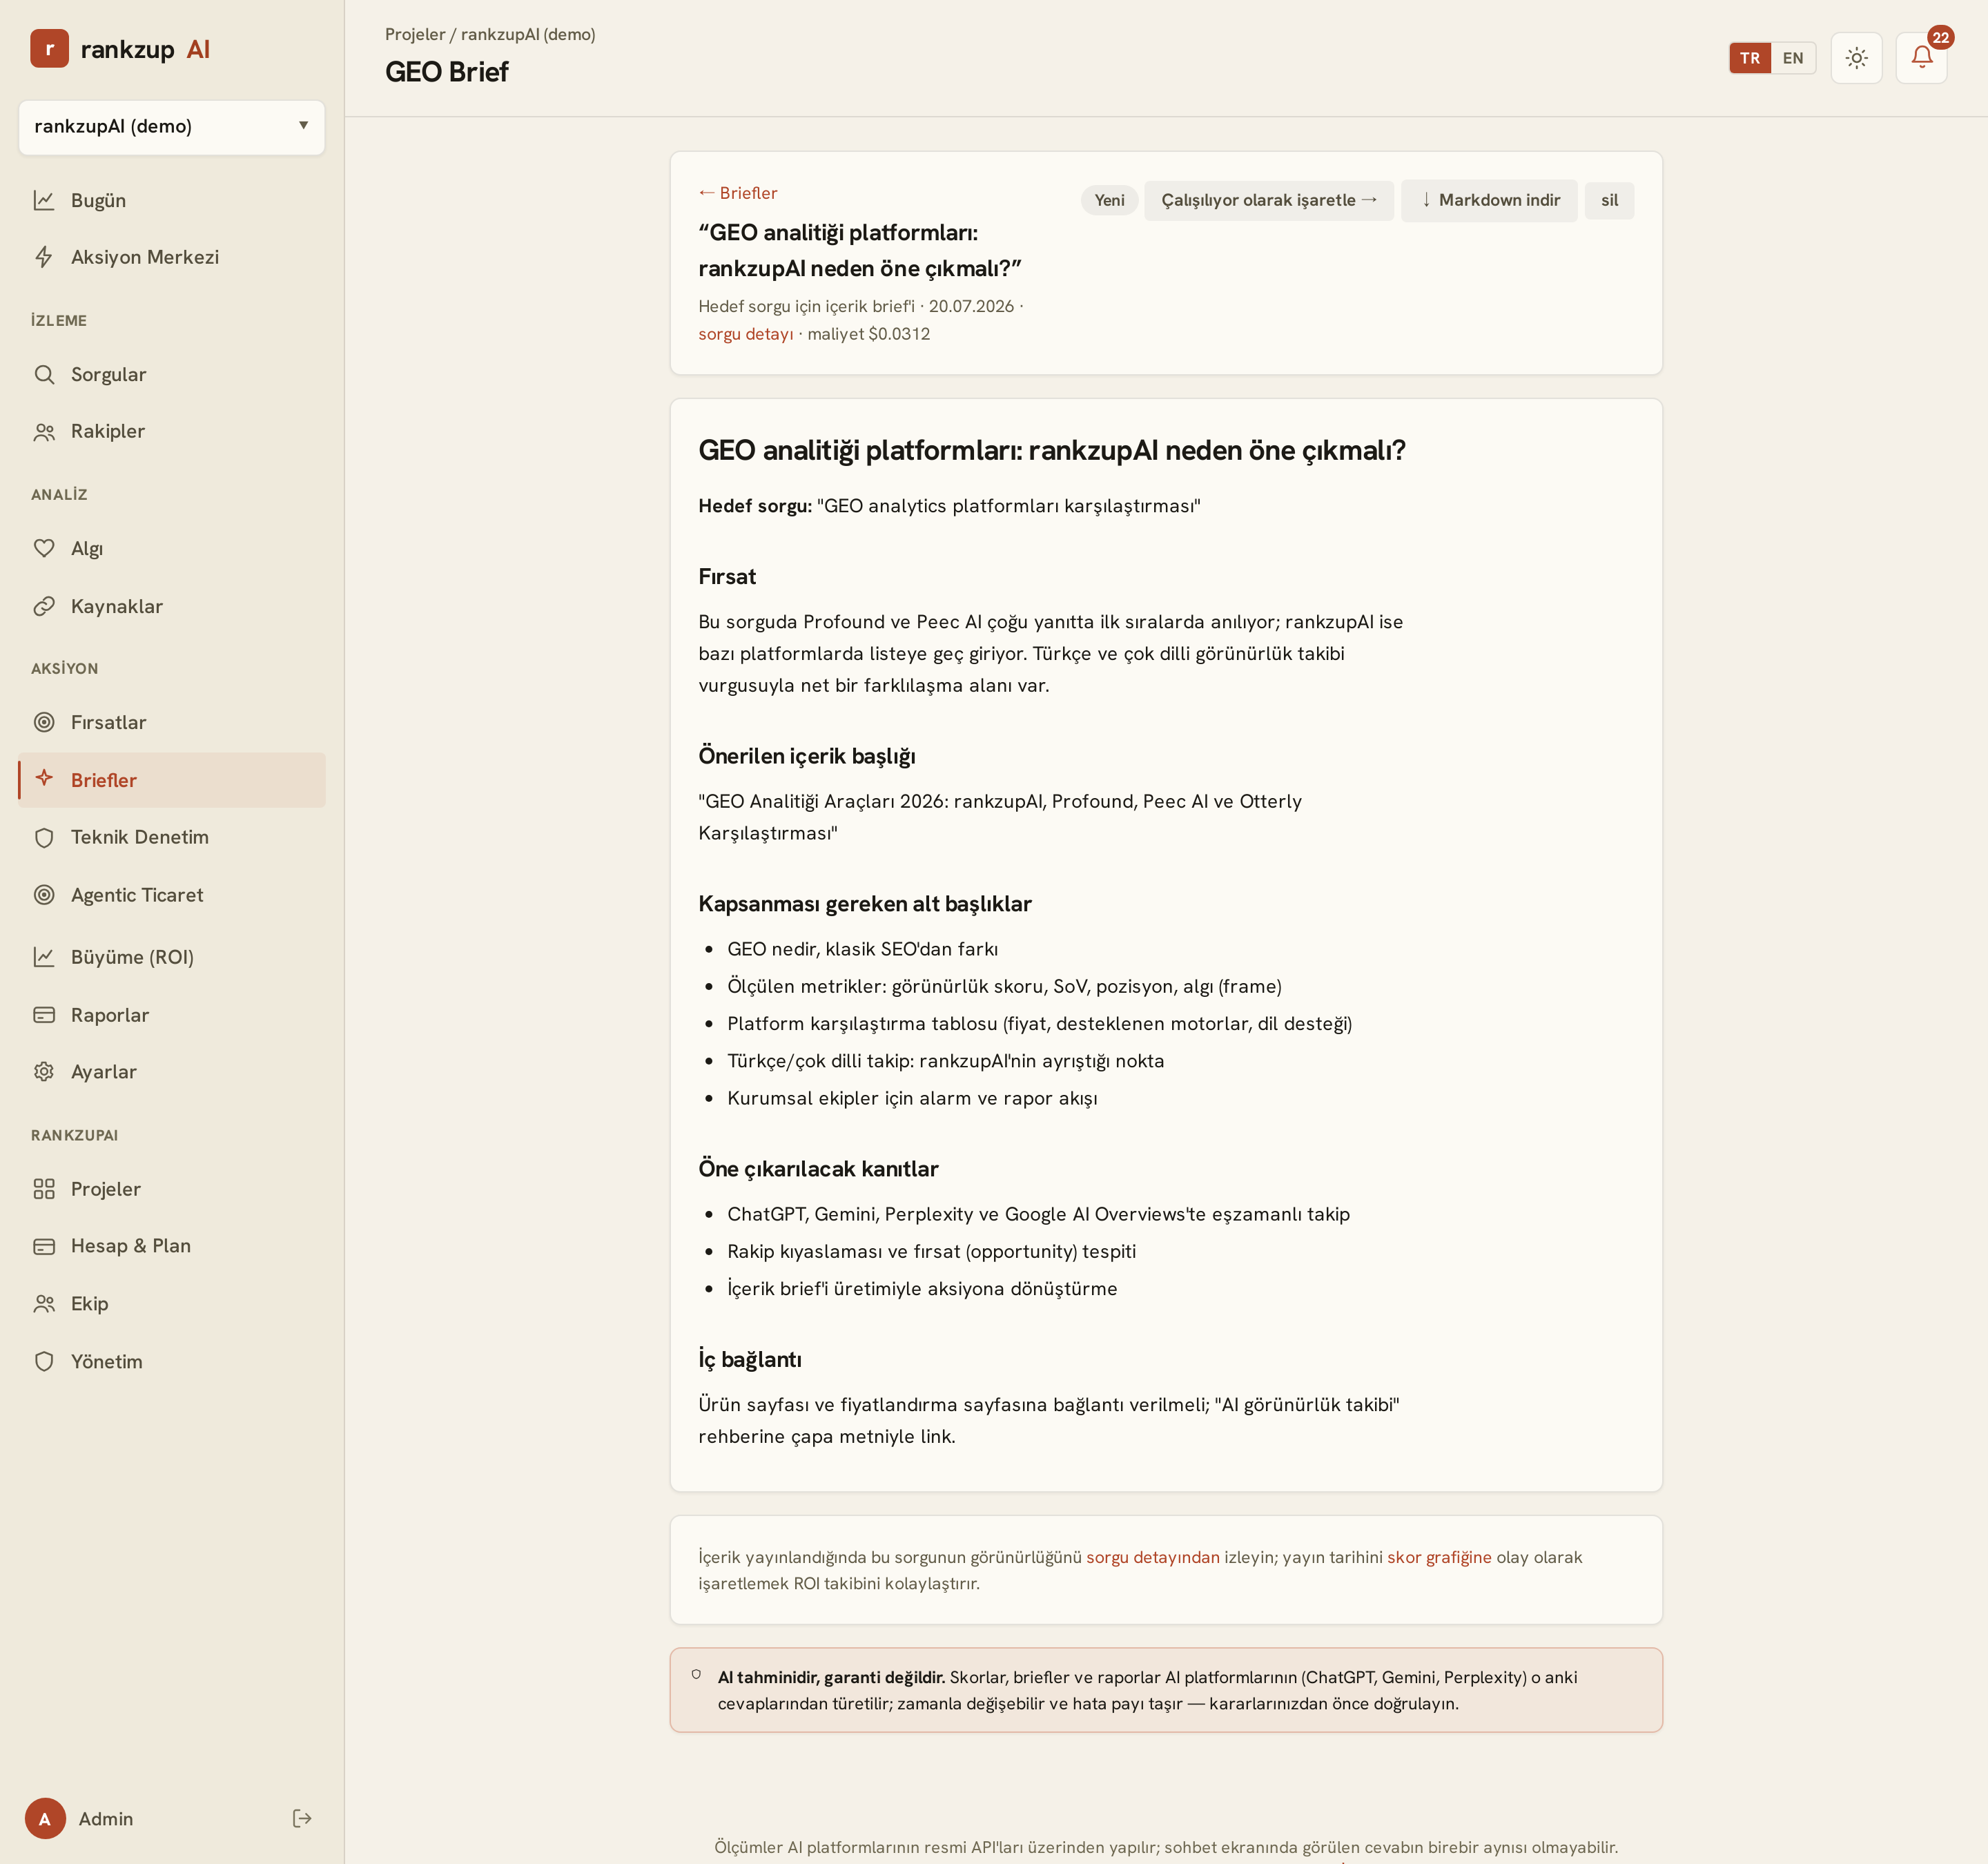Click the Sorgular search icon
The height and width of the screenshot is (1864, 1988).
[44, 374]
